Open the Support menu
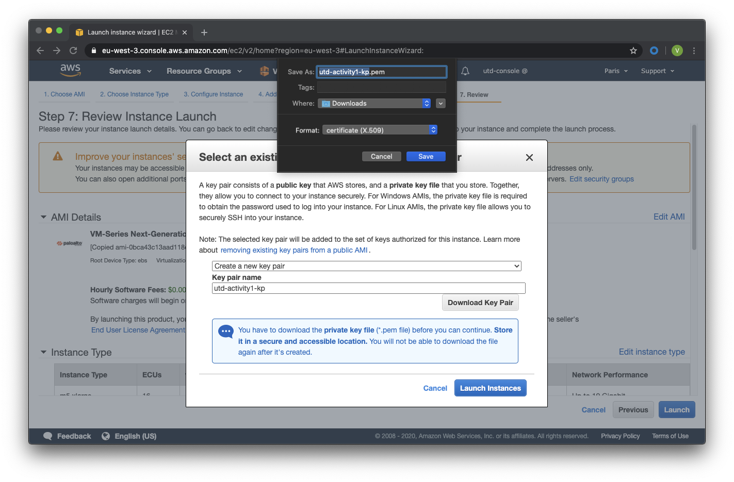Image resolution: width=734 pixels, height=482 pixels. coord(658,71)
